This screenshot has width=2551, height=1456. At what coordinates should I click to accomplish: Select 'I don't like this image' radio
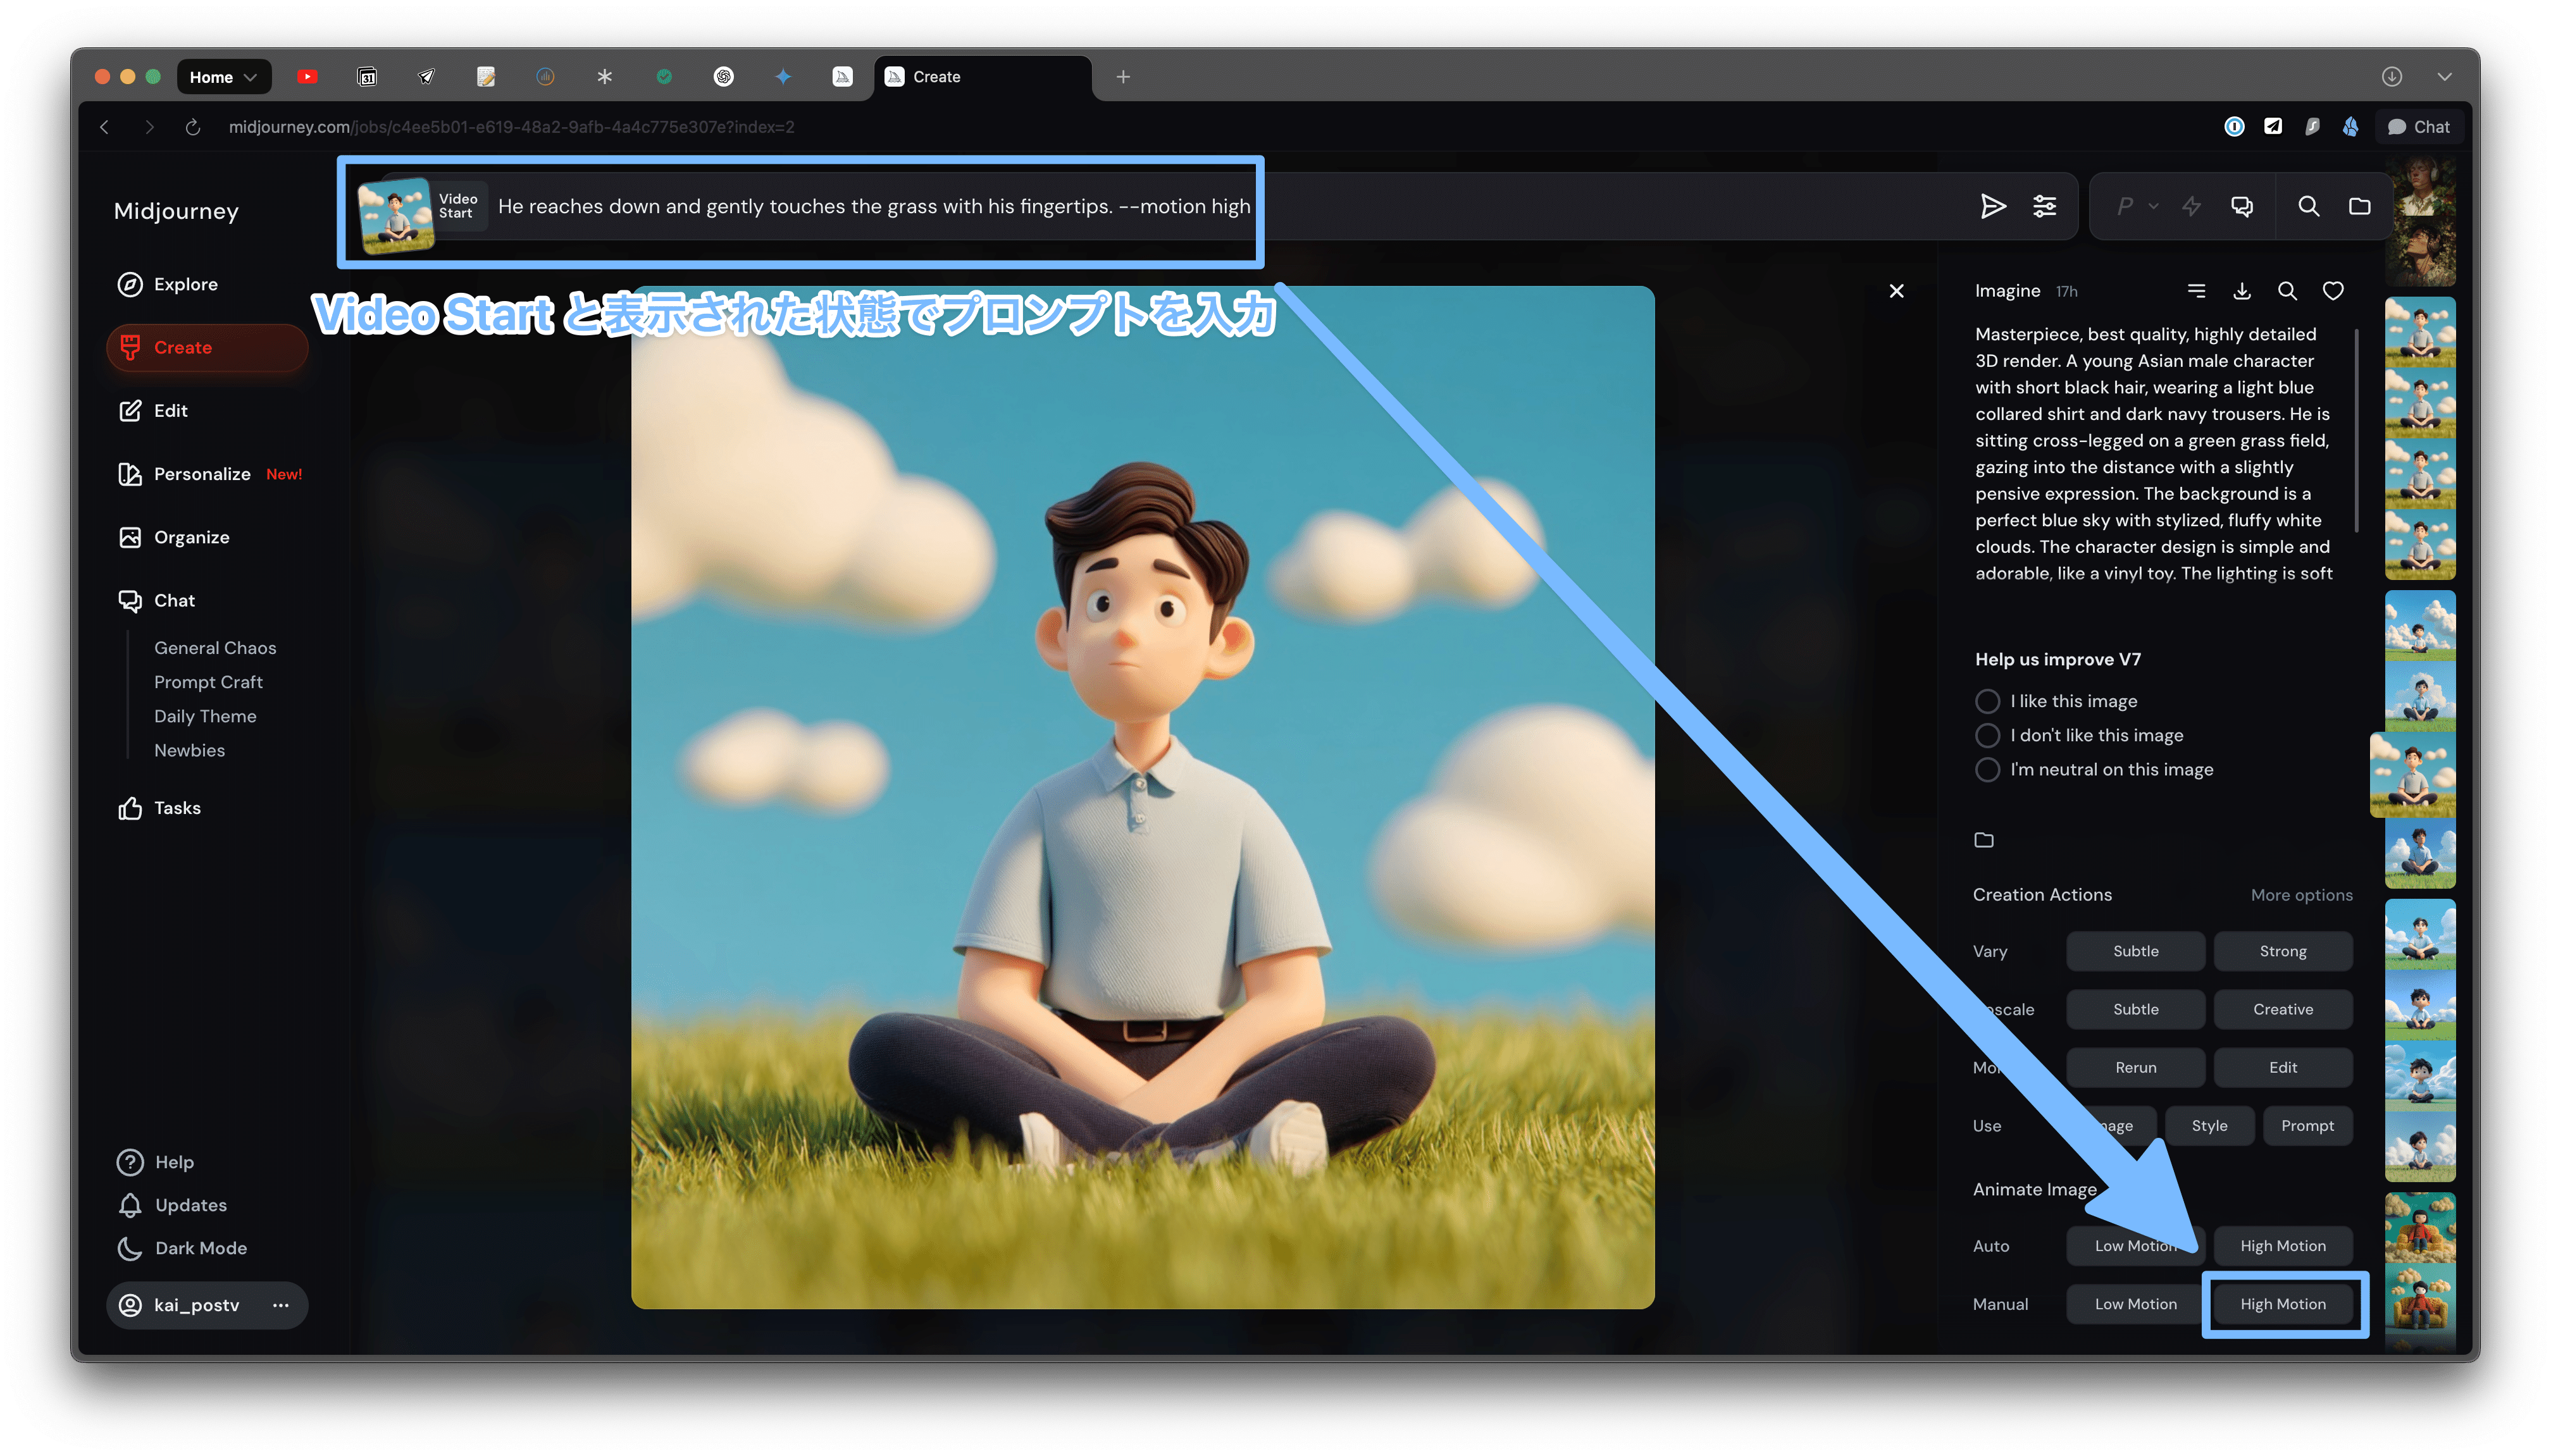(x=1987, y=735)
